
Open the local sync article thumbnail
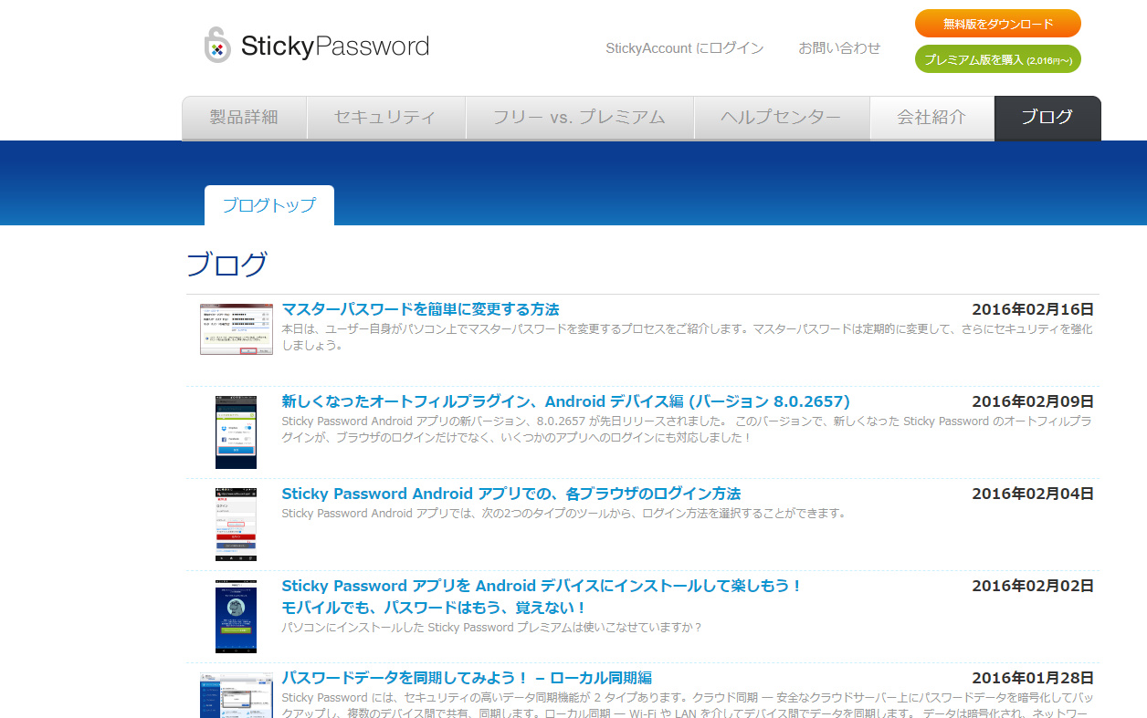(236, 695)
